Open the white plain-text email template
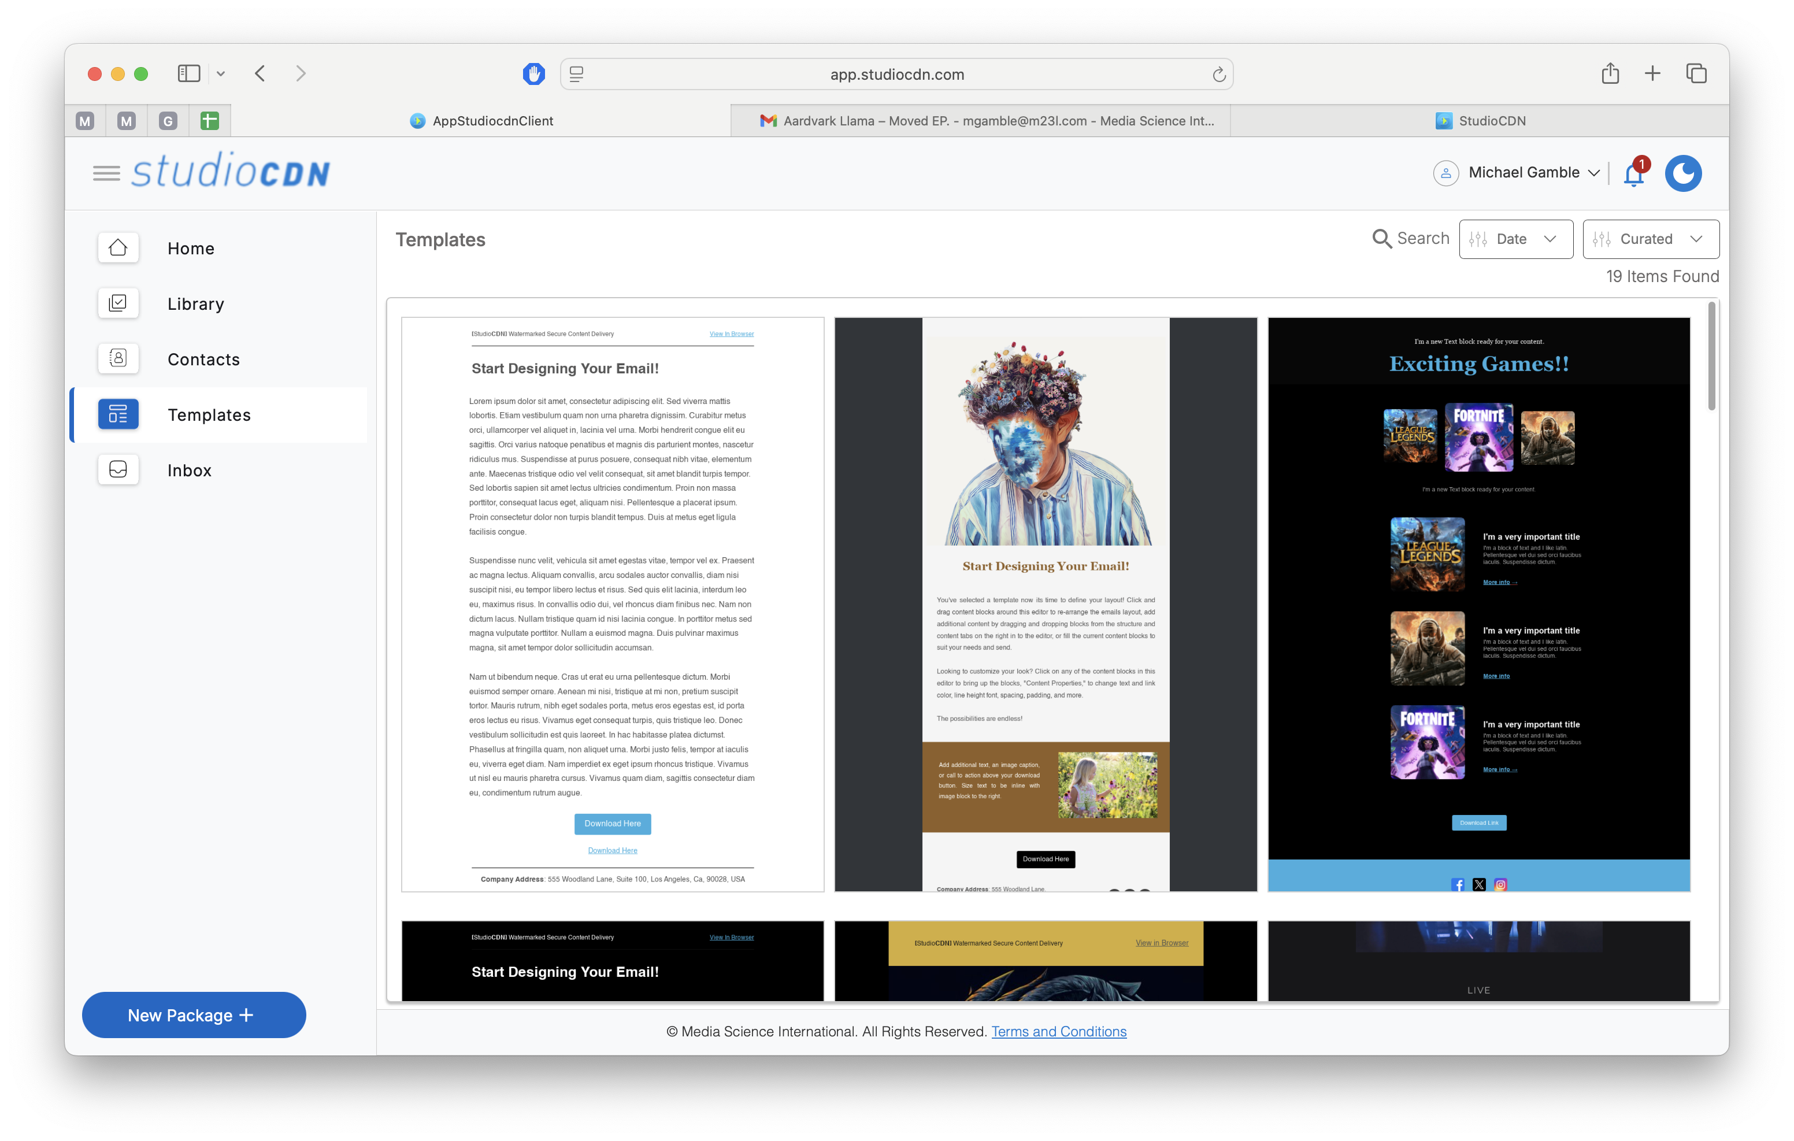The width and height of the screenshot is (1794, 1141). click(x=613, y=603)
